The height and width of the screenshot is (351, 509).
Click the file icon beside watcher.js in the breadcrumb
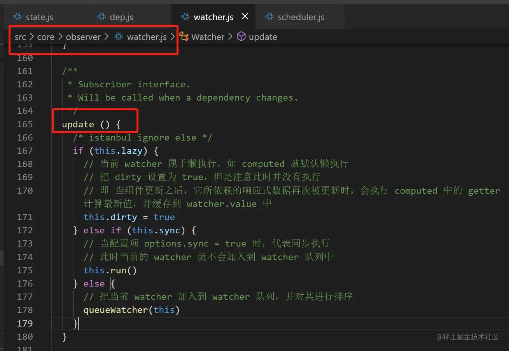pyautogui.click(x=119, y=37)
